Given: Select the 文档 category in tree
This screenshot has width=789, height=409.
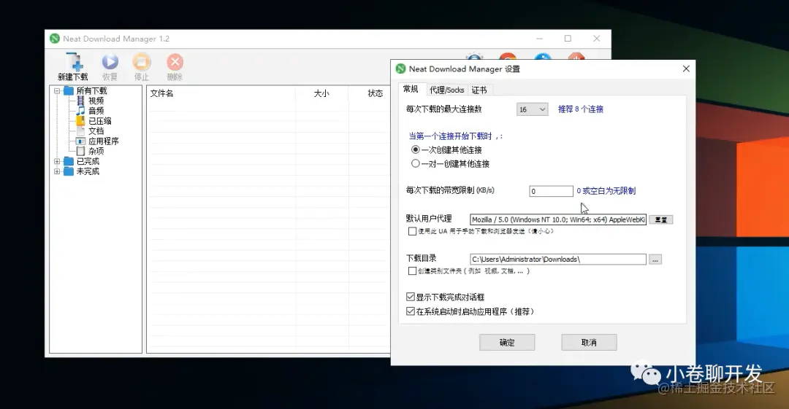Looking at the screenshot, I should coord(96,131).
